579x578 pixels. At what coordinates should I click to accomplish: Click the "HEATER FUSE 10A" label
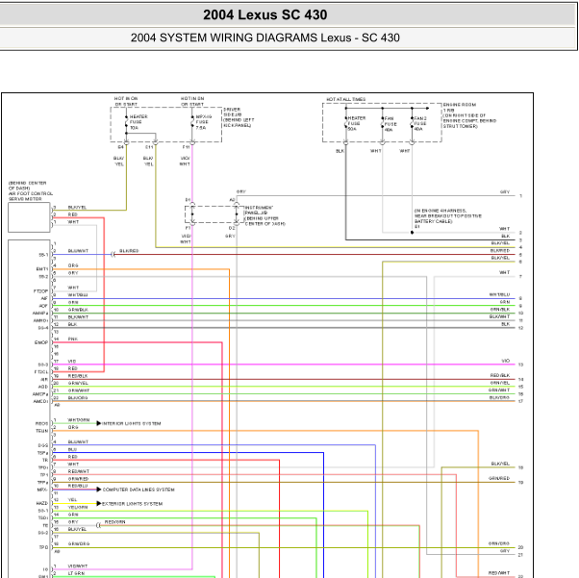click(138, 122)
